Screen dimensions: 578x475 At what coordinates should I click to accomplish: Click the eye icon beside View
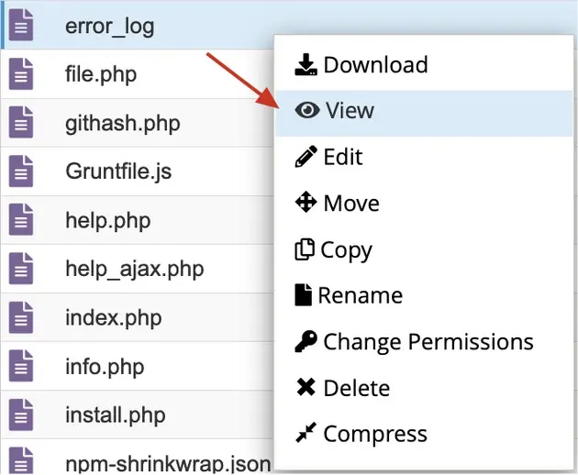point(306,111)
